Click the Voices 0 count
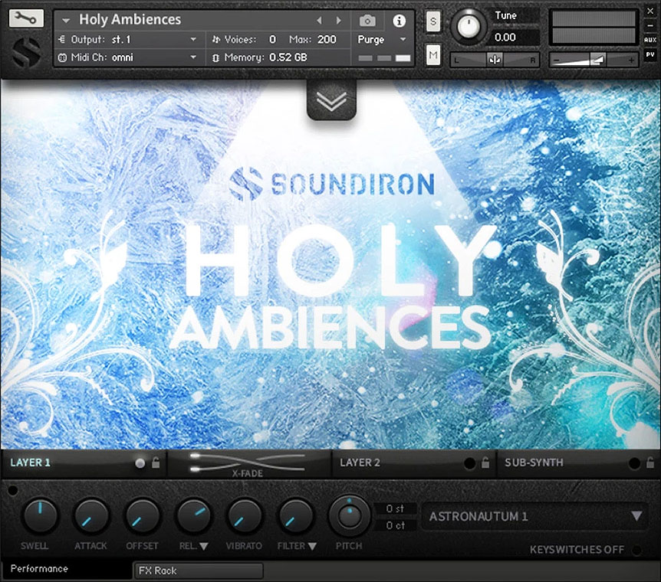The height and width of the screenshot is (582, 661). coord(273,40)
